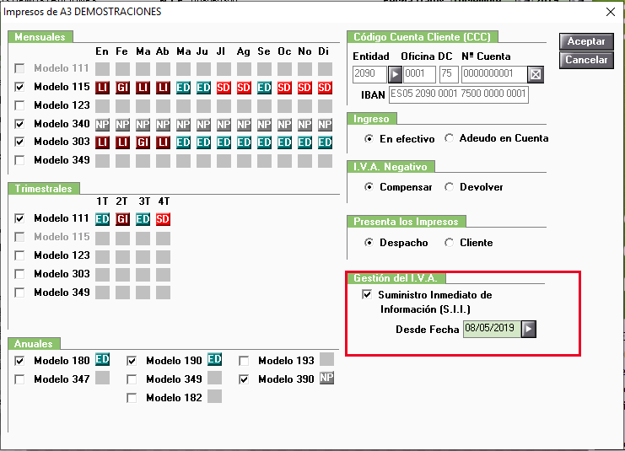Uncheck monthly Modelo 340 checkbox

pyautogui.click(x=19, y=124)
